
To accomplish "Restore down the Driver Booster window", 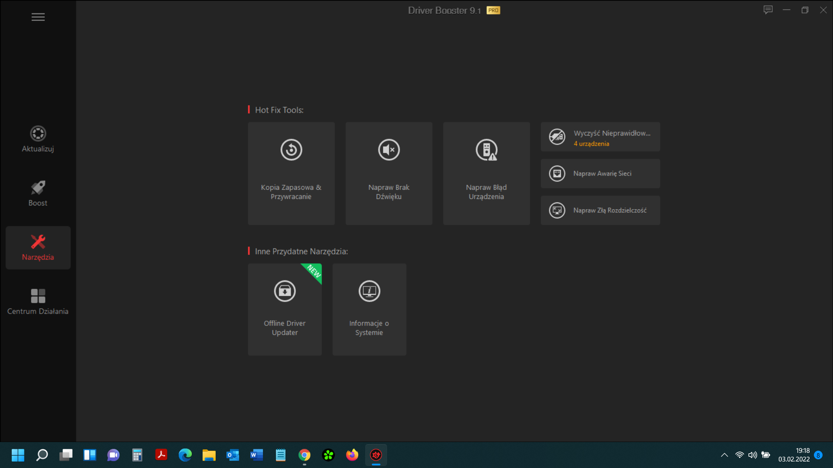I will tap(805, 10).
